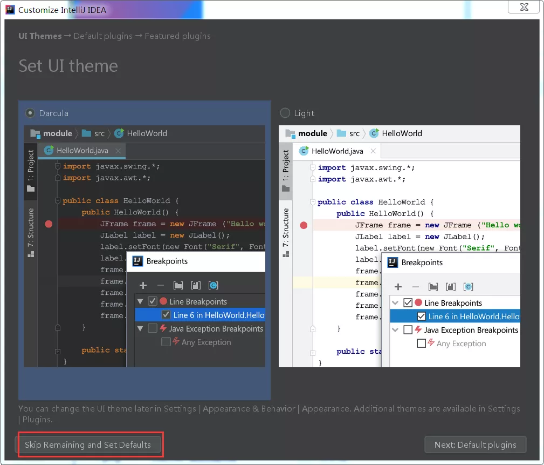Click the Default plugins breadcrumb step
The height and width of the screenshot is (465, 544).
coord(103,36)
